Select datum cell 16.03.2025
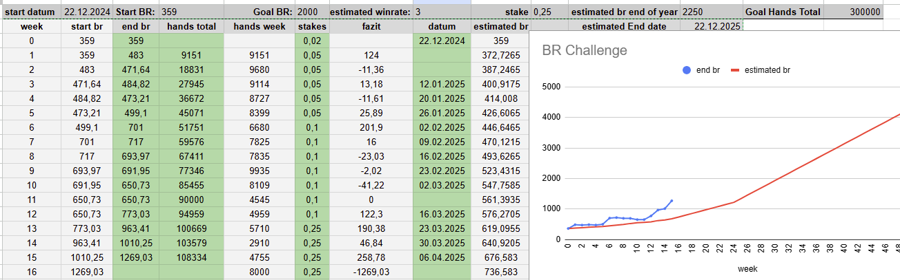Screen dimensions: 900x280 [442, 214]
